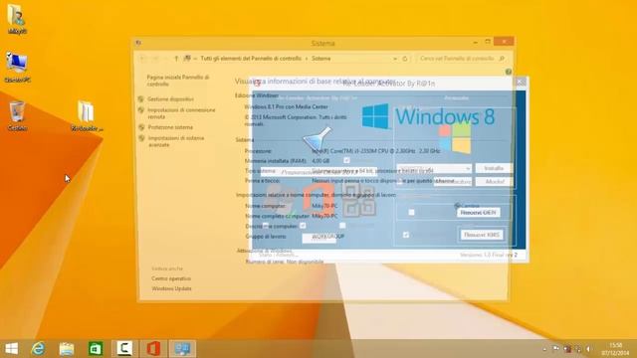Open the Start menu button
The width and height of the screenshot is (637, 358).
point(11,349)
